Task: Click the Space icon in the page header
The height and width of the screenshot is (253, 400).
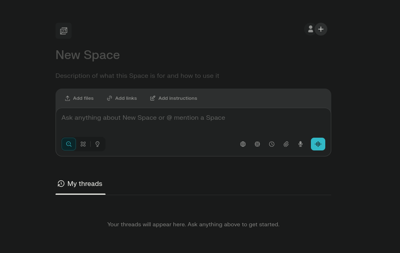Action: point(64,31)
